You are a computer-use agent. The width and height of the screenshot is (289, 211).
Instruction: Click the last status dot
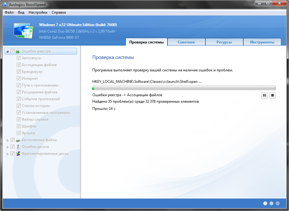pos(278,203)
